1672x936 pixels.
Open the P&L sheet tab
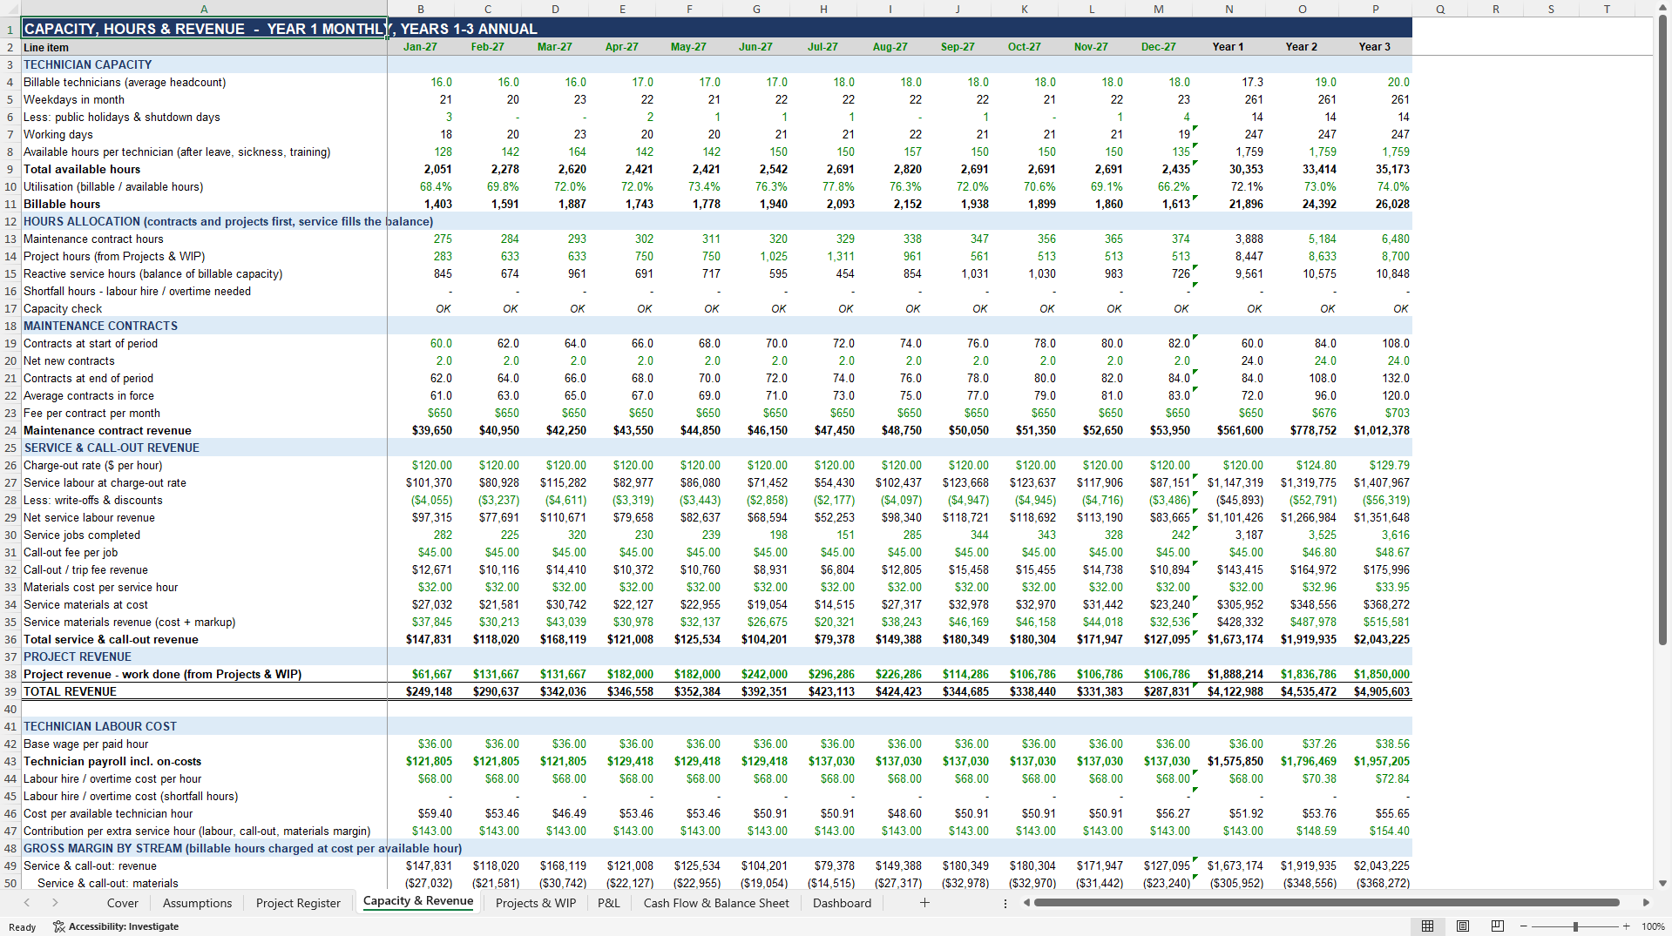pyautogui.click(x=609, y=903)
